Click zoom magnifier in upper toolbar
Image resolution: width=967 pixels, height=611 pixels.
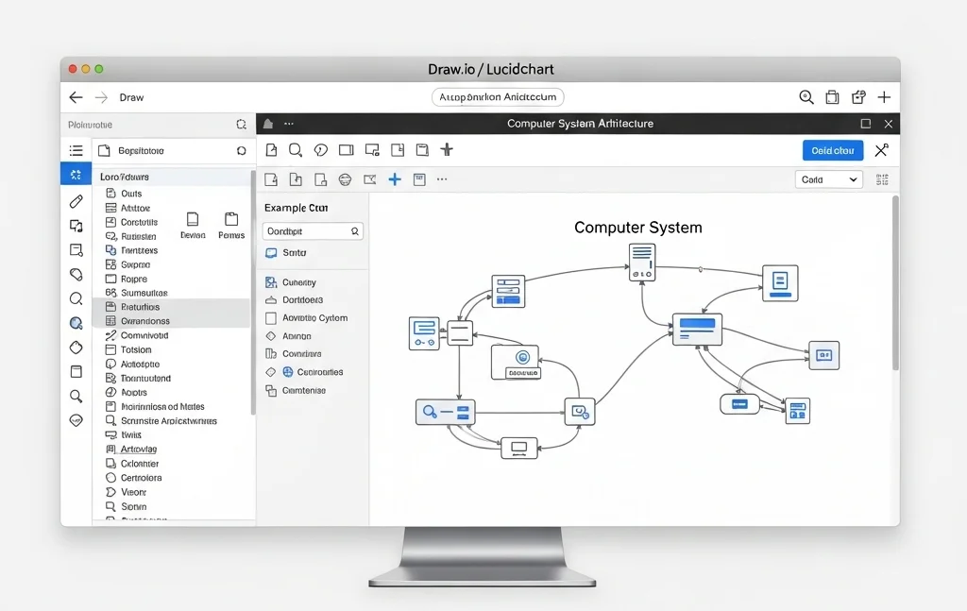[296, 150]
